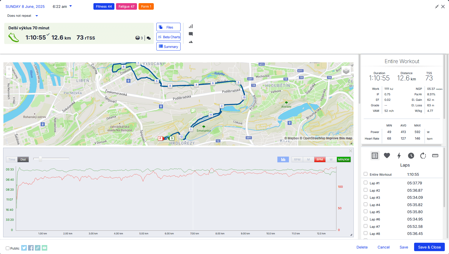Click the Laps panel vertical scrollbar

click(x=444, y=178)
